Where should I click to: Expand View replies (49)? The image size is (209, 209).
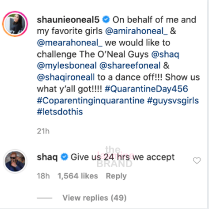pyautogui.click(x=94, y=198)
